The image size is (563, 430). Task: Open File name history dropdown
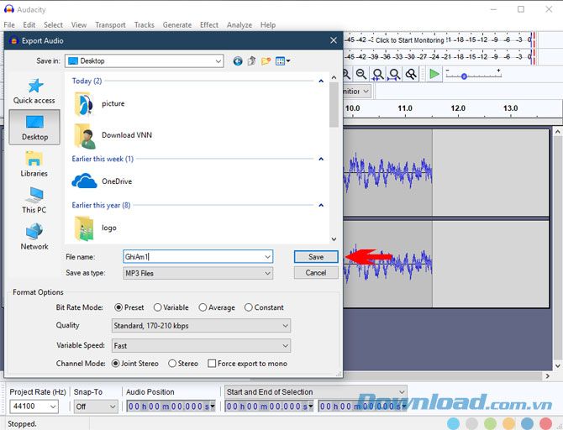pos(267,257)
